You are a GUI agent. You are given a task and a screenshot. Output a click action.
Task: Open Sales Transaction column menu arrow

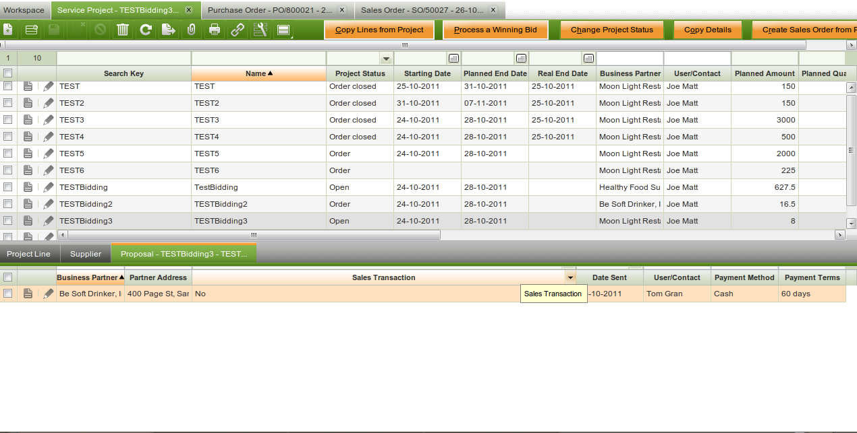point(571,277)
